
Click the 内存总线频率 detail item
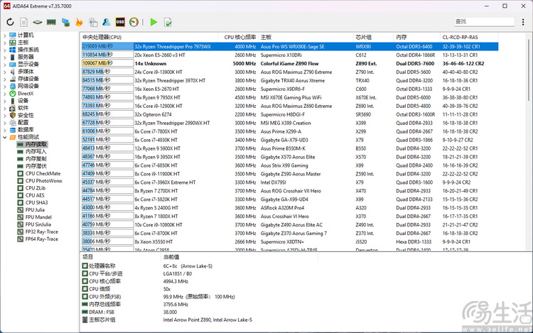click(x=104, y=304)
